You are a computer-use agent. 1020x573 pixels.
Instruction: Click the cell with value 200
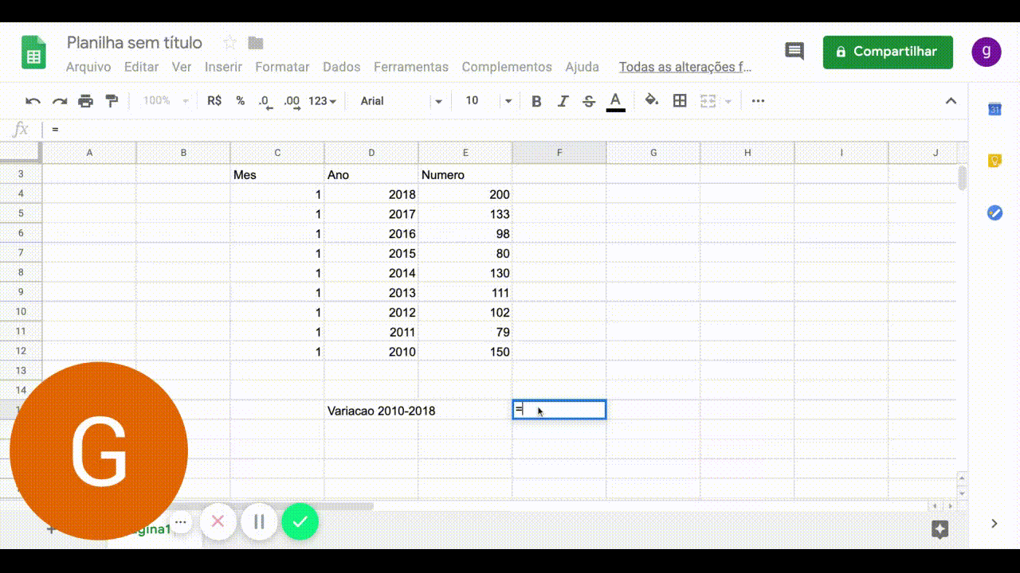(465, 194)
